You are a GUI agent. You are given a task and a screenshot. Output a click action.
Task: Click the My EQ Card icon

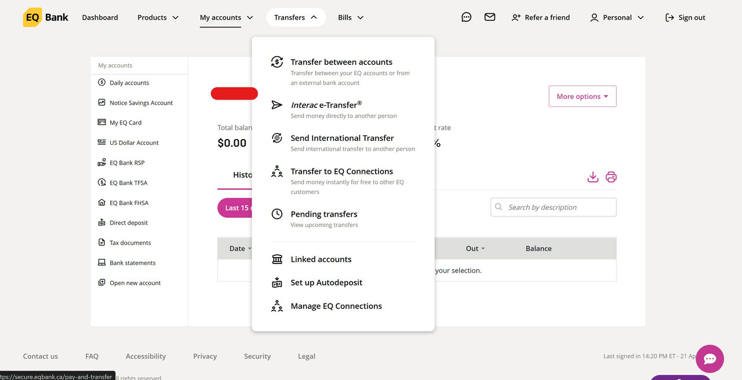102,123
